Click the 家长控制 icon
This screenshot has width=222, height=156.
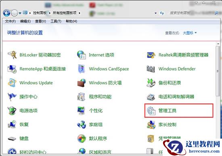pos(151,124)
